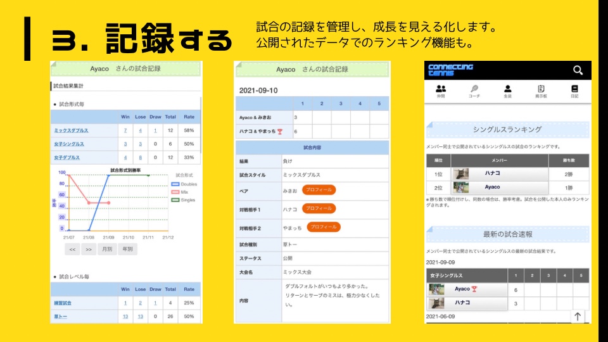Go to previous chart period <<
Screen dimensions: 608x342
click(73, 249)
